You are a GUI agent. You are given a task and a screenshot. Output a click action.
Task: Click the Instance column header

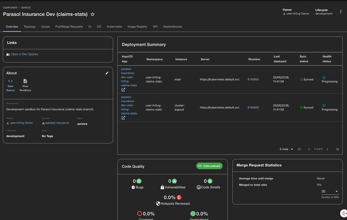[x=181, y=59]
